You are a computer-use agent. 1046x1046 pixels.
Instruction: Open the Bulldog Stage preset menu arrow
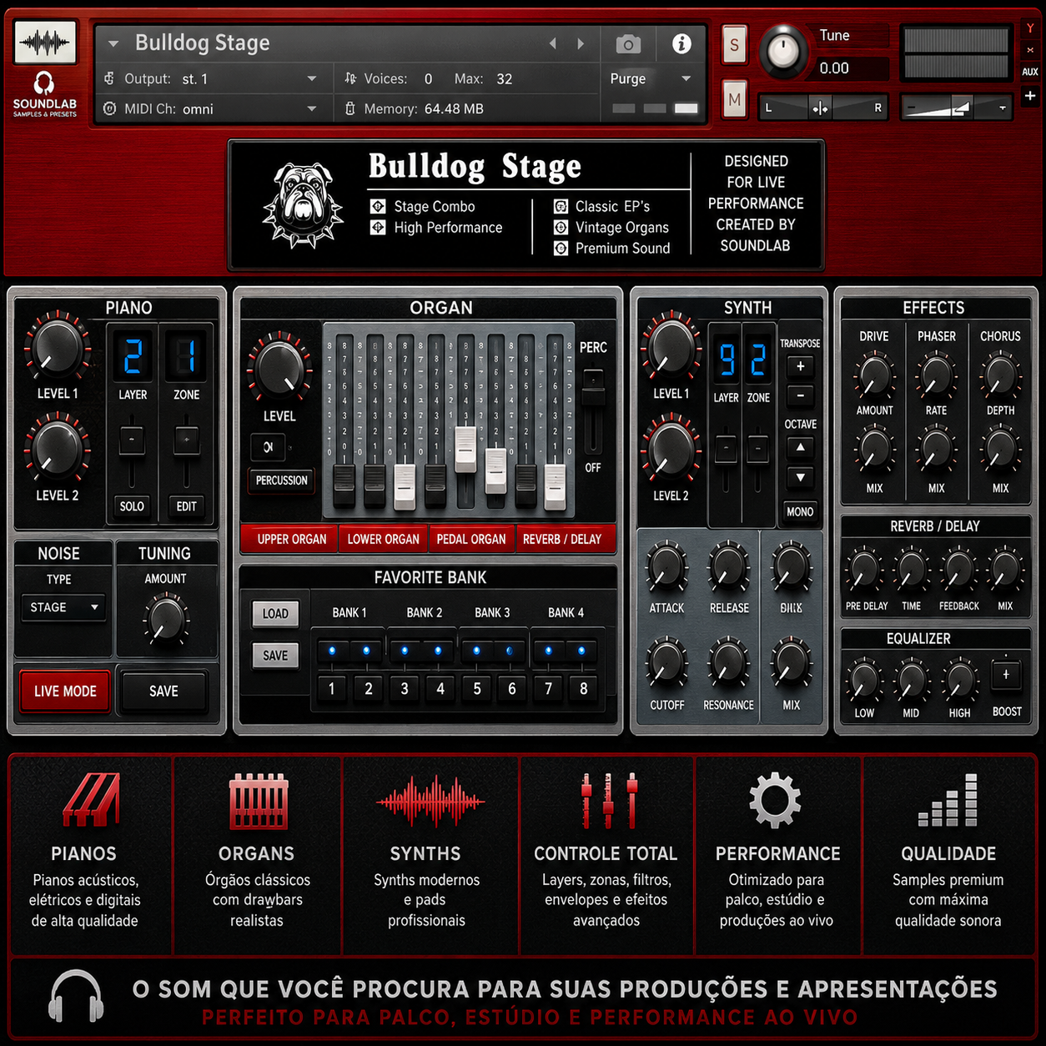[x=113, y=43]
